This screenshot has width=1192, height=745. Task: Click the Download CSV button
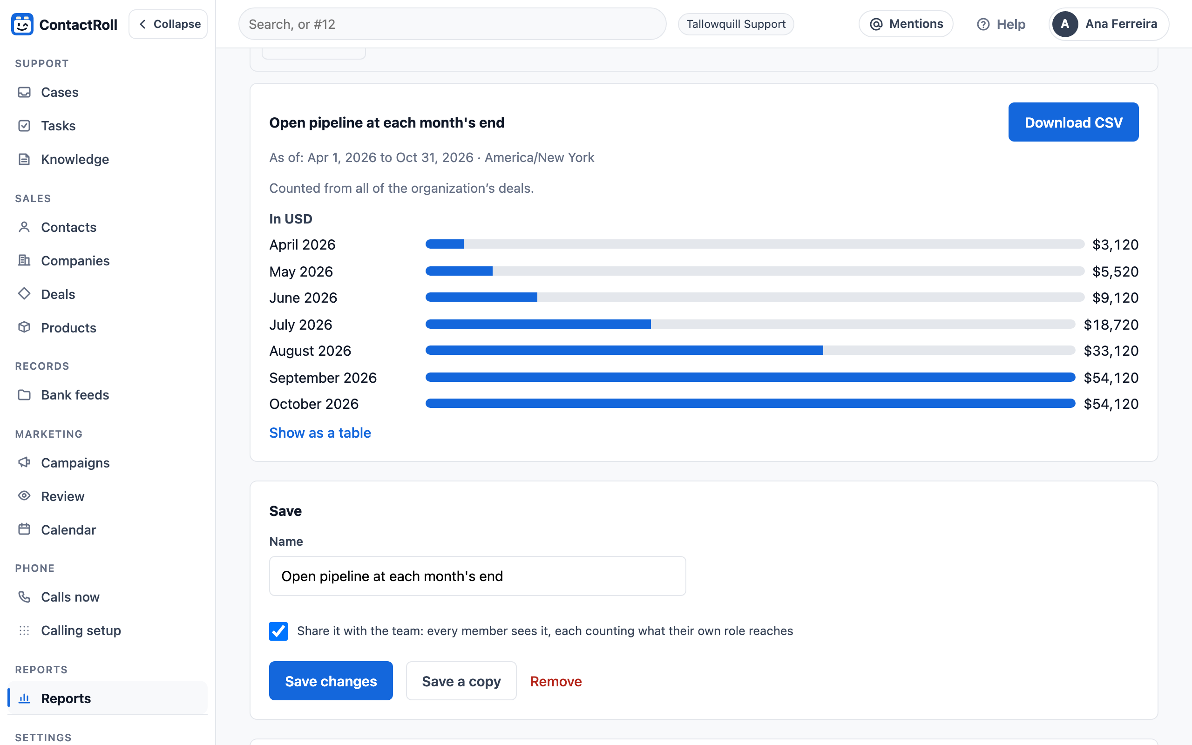click(1073, 122)
